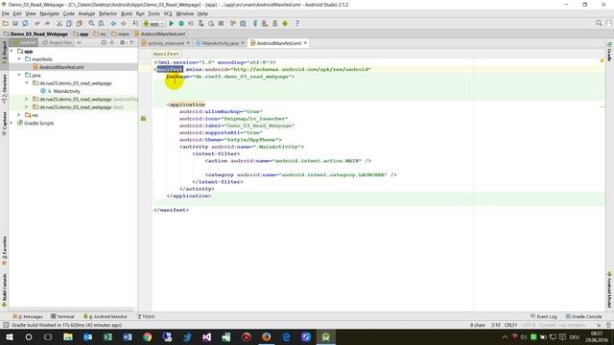Viewport: 614px width, 345px height.
Task: Click the Make Project icon
Action: click(x=135, y=23)
